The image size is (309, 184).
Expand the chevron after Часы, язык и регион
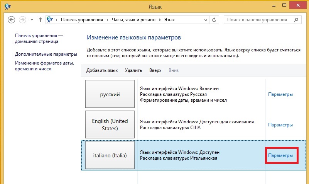160,20
